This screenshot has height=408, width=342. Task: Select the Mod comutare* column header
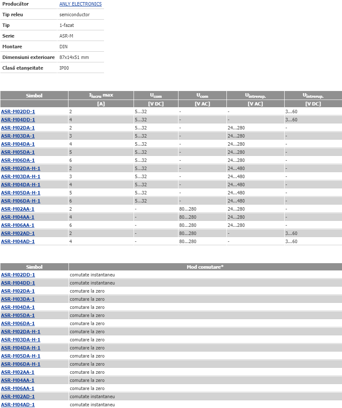point(205,267)
